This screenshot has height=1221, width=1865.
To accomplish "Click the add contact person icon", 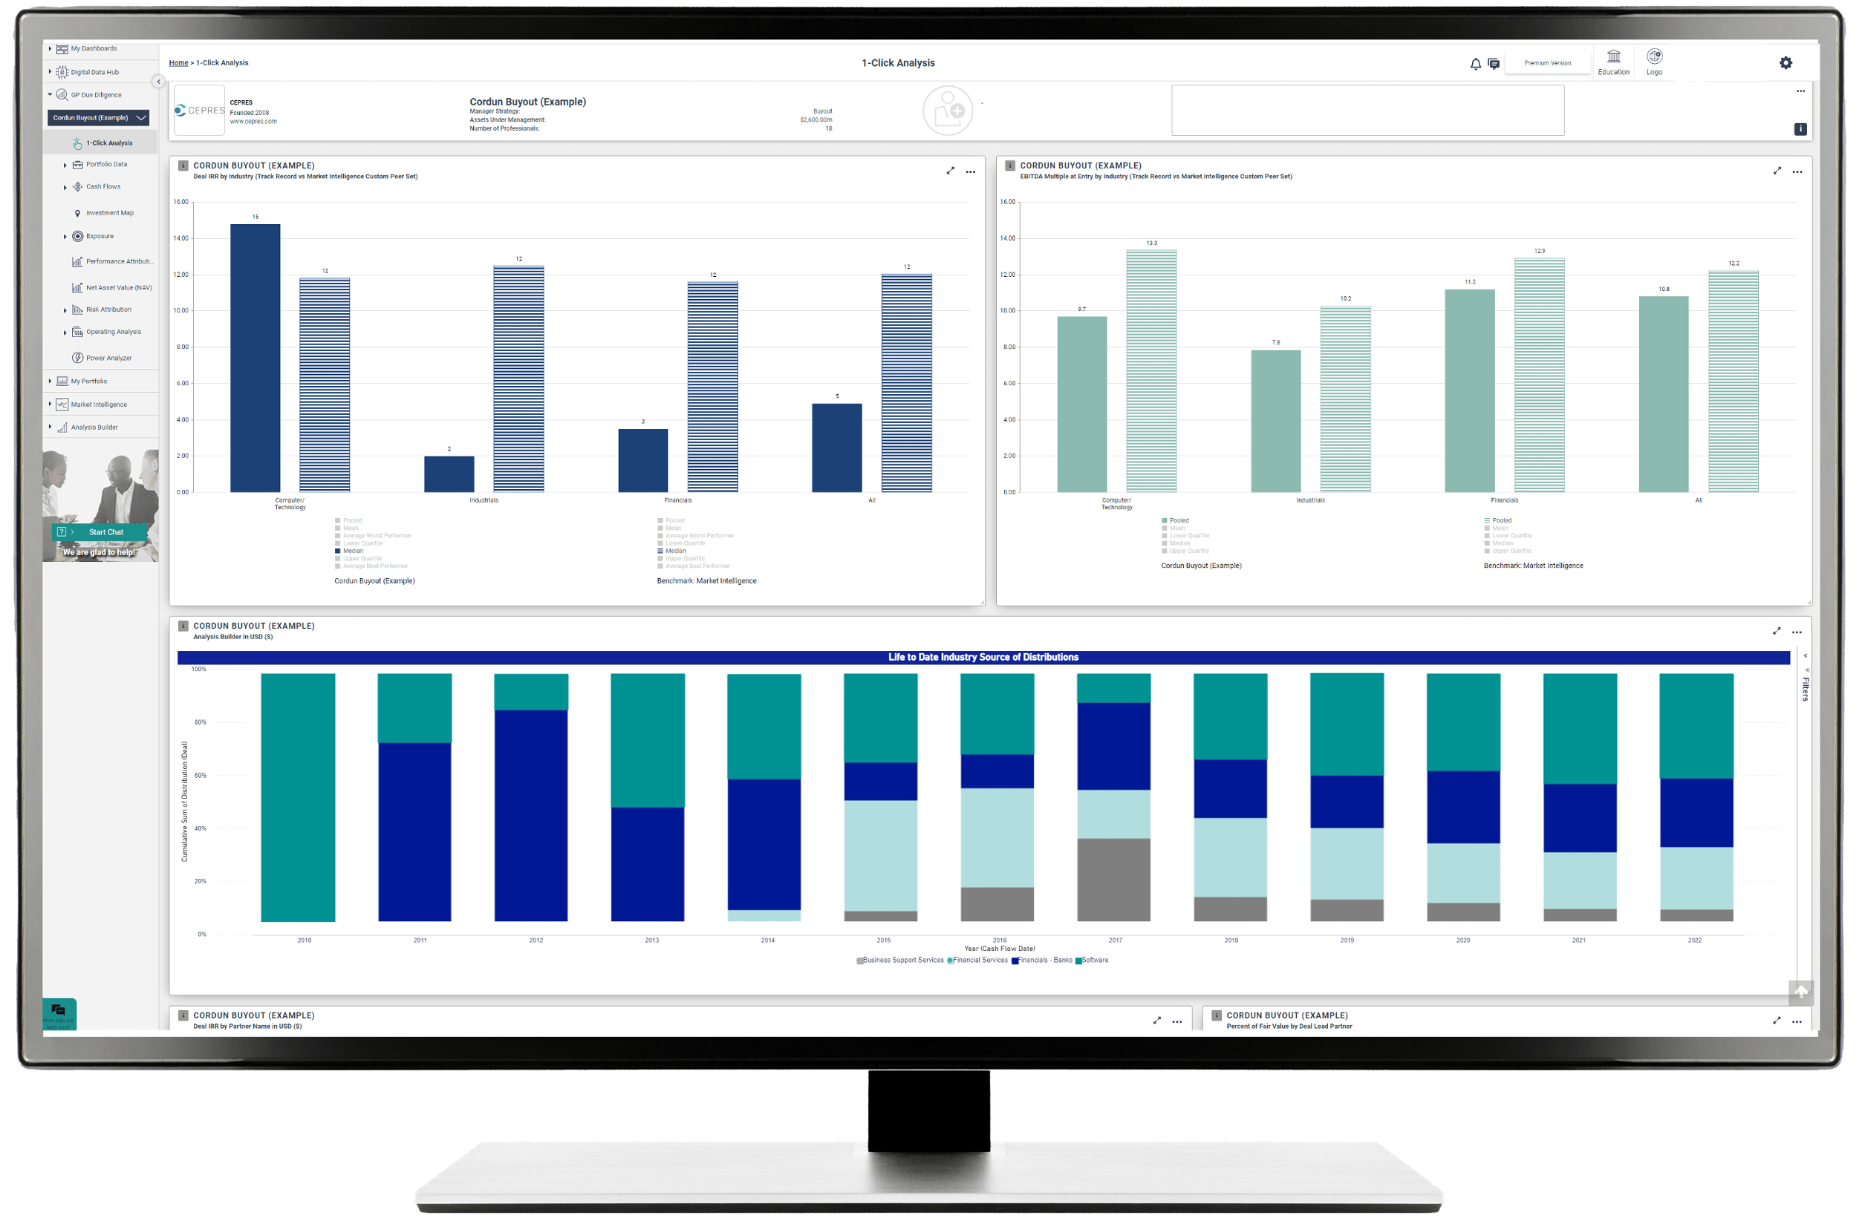I will pyautogui.click(x=948, y=111).
